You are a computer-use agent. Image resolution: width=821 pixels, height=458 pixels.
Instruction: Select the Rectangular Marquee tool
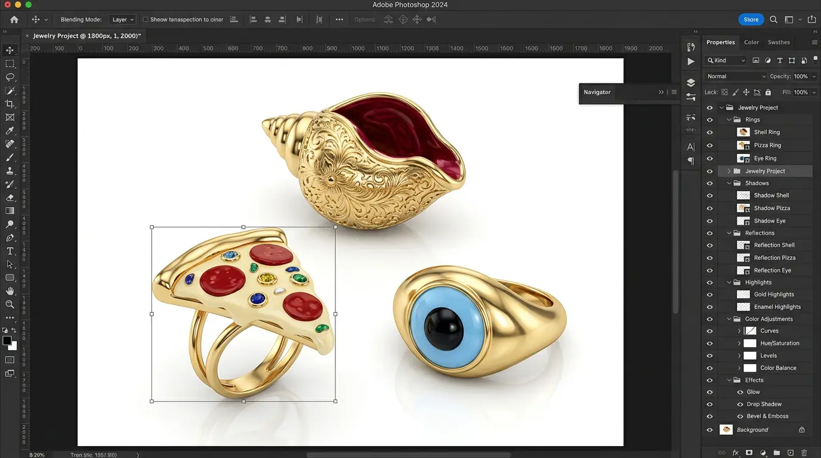[10, 64]
